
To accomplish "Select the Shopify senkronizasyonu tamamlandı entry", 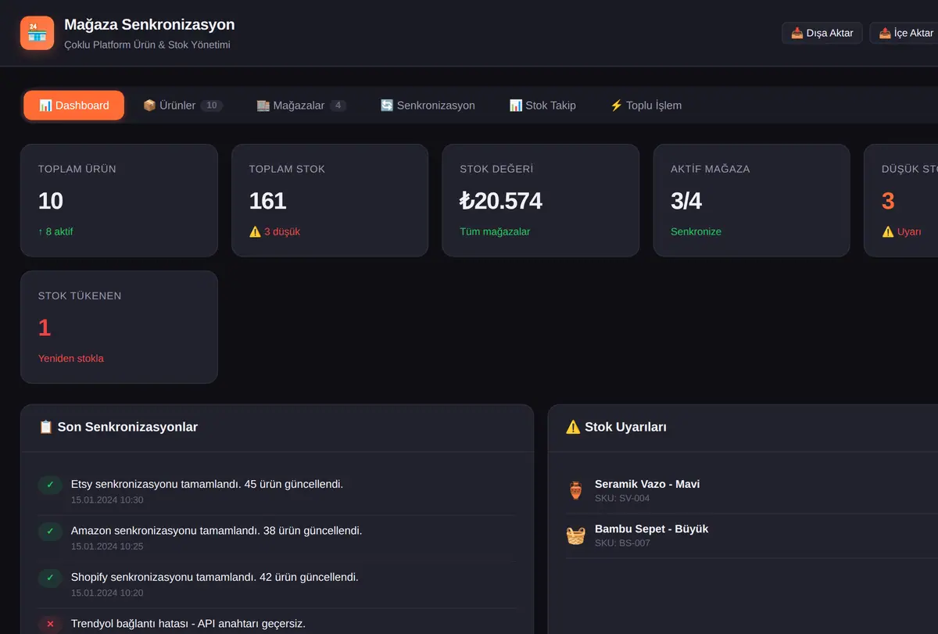I will point(277,585).
